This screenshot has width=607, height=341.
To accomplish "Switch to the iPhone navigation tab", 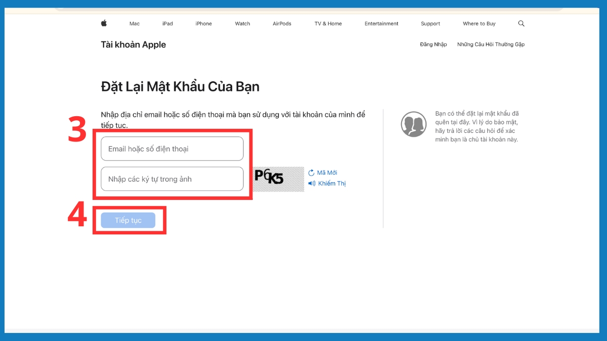I will pos(203,23).
